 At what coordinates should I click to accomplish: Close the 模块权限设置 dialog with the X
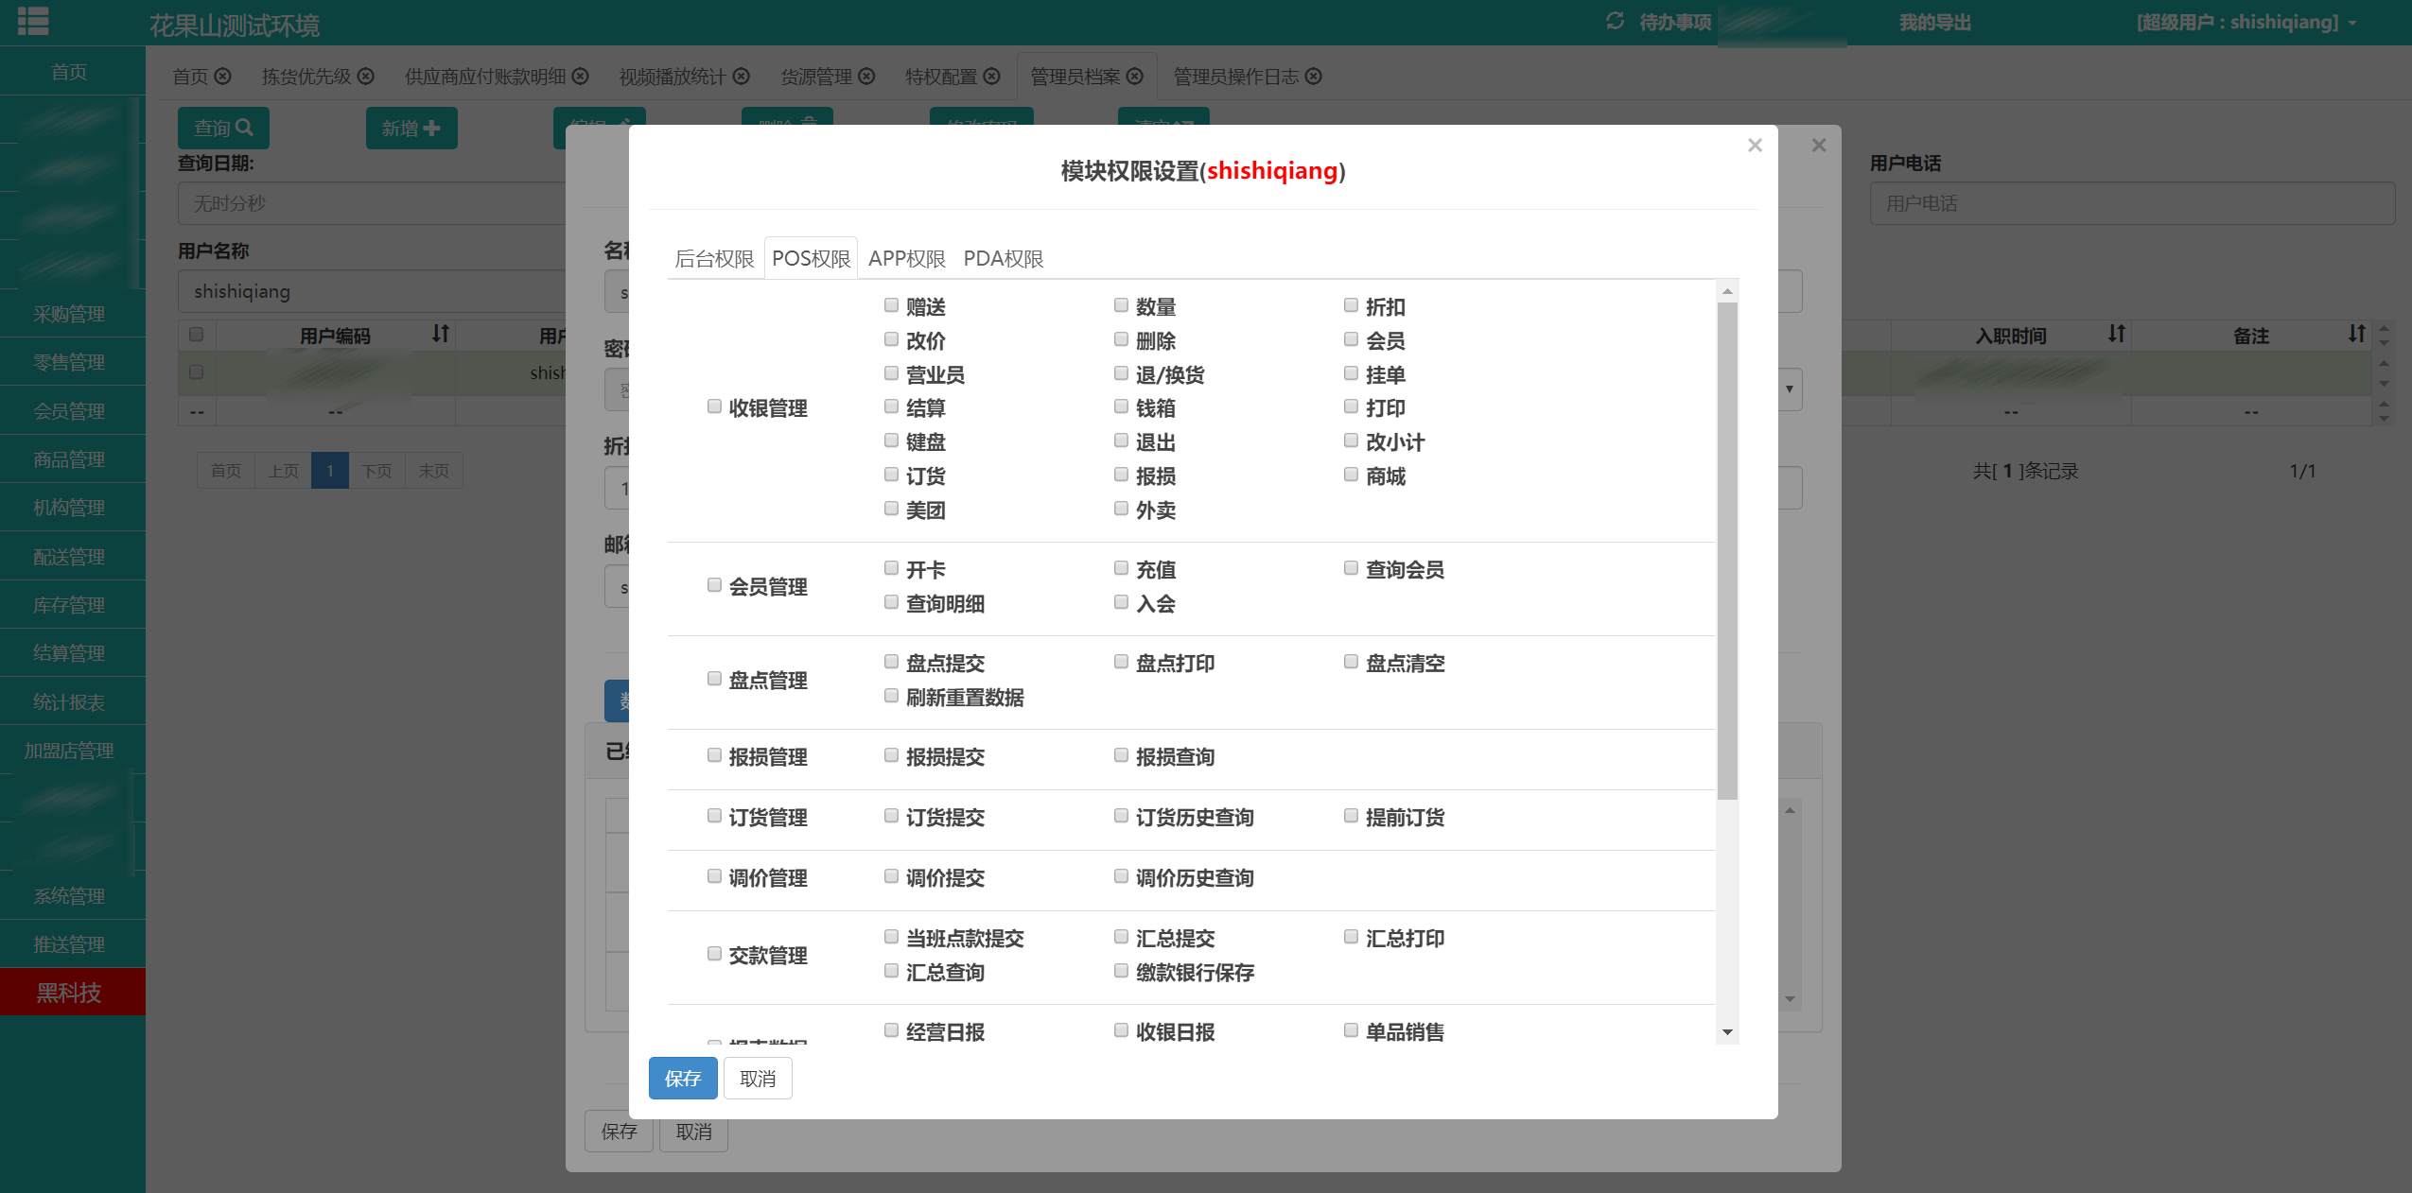coord(1755,145)
